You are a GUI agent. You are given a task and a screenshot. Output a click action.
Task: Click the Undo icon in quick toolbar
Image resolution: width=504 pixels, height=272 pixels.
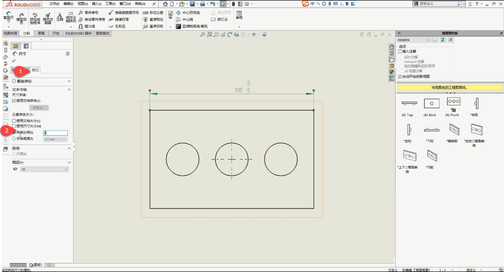pos(213,4)
